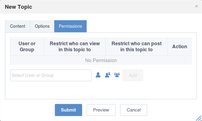This screenshot has height=121, width=202.
Task: Click the Restrict who can post header
Action: click(x=137, y=46)
